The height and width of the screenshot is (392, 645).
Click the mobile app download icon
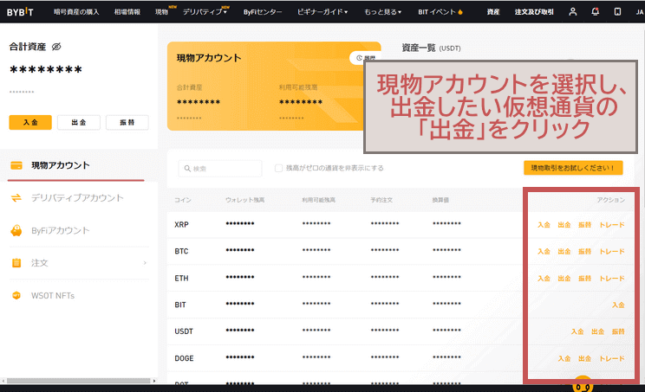(617, 11)
